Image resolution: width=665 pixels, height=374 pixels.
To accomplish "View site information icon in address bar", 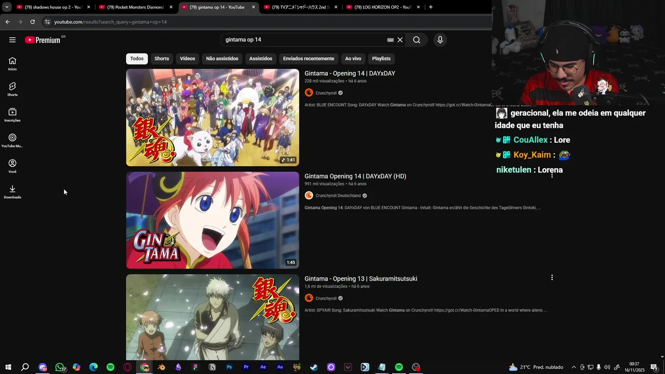I will coord(47,22).
